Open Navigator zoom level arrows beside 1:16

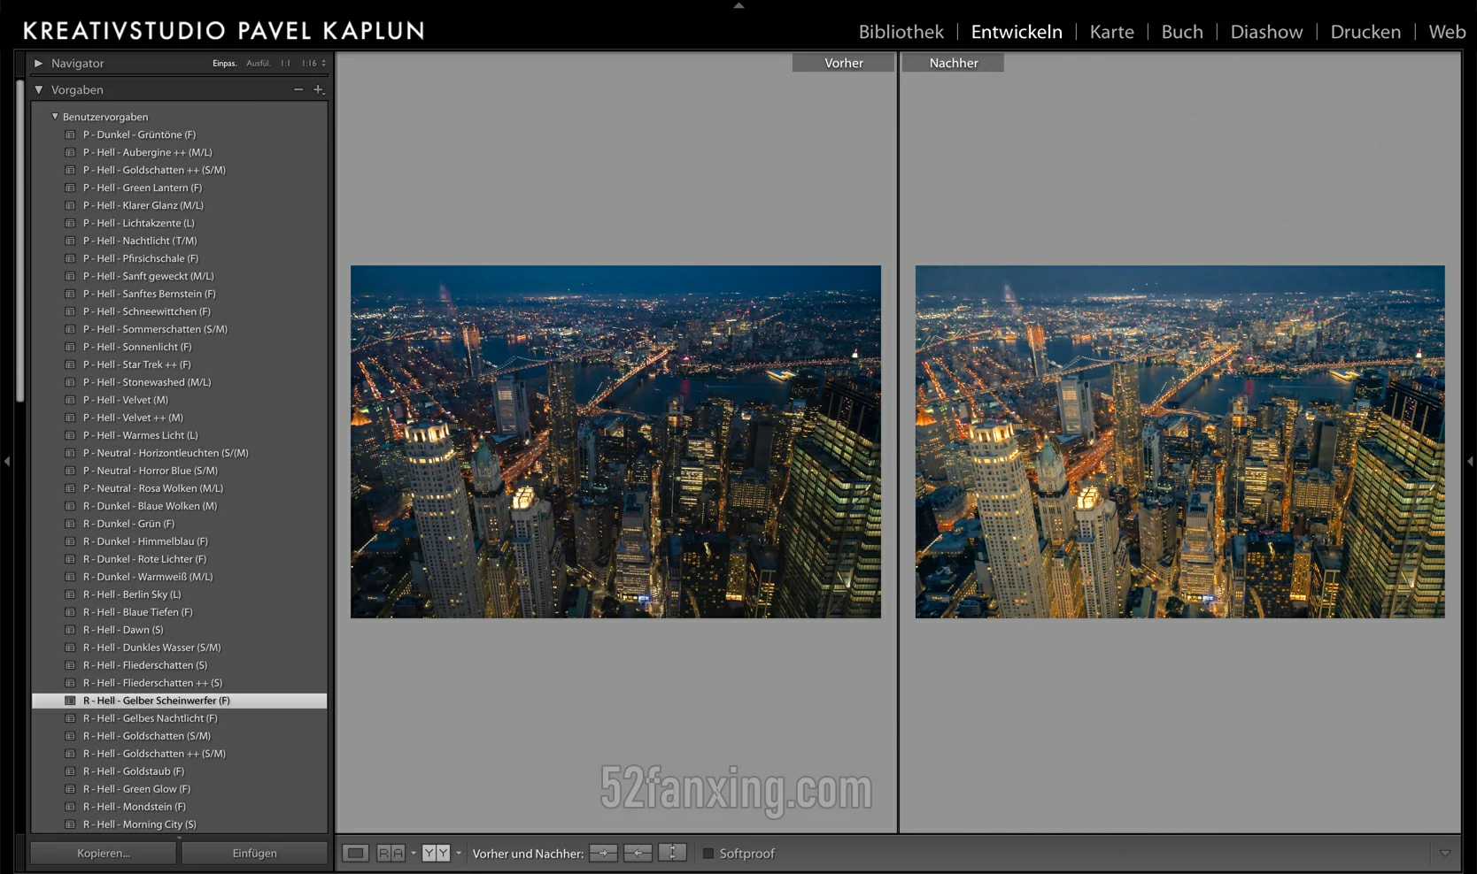click(323, 63)
